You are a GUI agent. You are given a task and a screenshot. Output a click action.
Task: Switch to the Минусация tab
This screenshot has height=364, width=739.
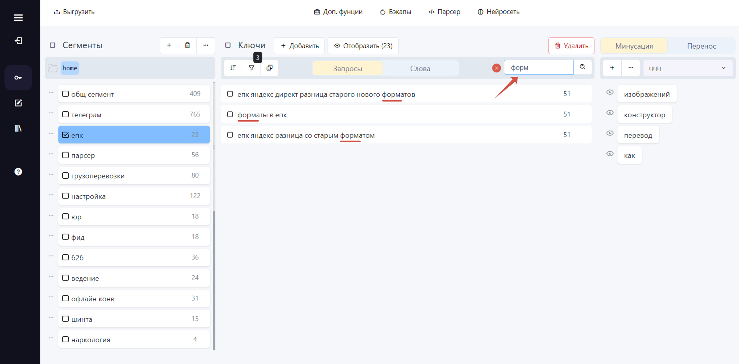tap(634, 46)
